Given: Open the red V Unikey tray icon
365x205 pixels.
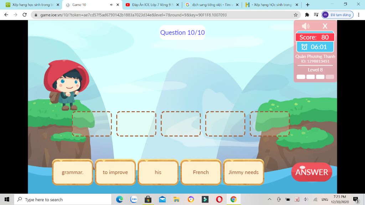Looking at the screenshot, I should [297, 199].
